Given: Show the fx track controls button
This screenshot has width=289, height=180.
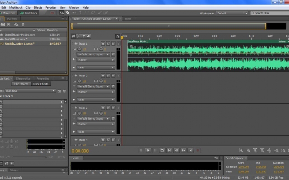Looking at the screenshot, I should pos(78,36).
